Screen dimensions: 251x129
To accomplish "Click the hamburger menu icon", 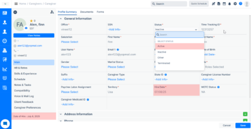I will click(x=16, y=4).
